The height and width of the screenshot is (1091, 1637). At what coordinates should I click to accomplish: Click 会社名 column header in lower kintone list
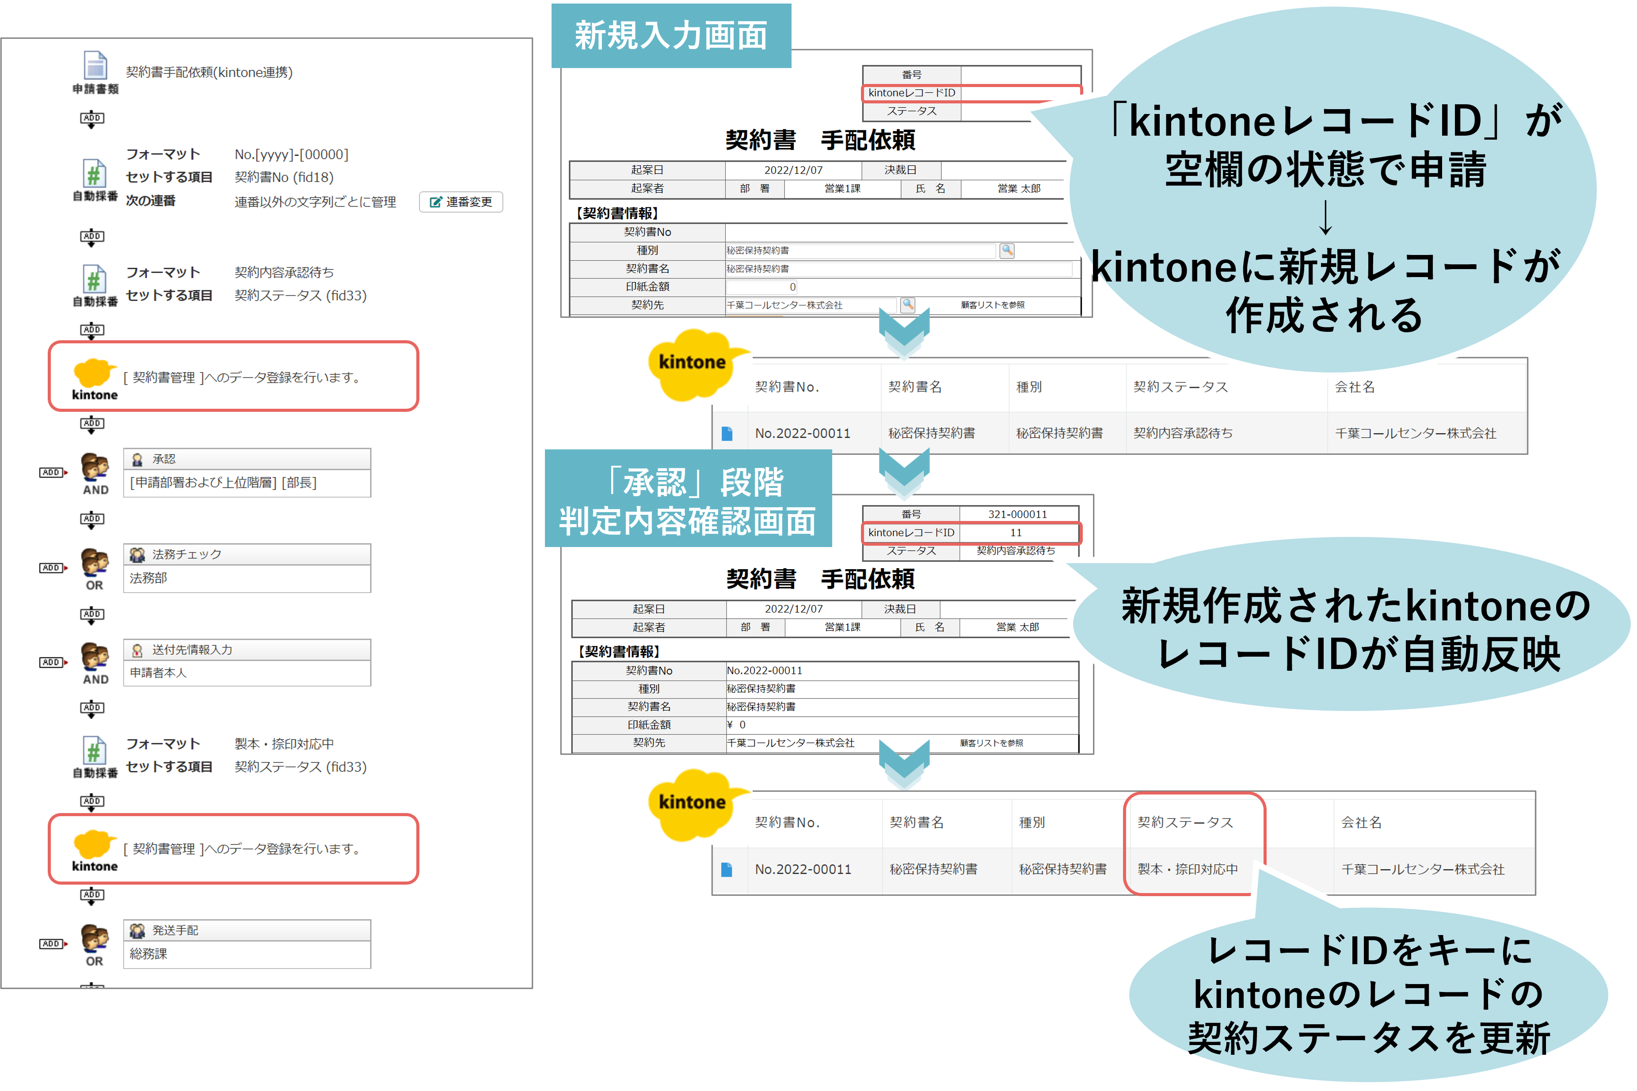point(1362,823)
